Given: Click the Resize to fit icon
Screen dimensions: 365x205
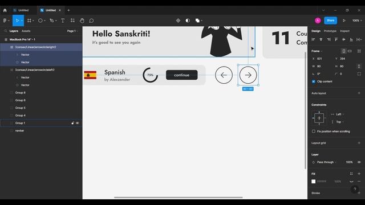Looking at the screenshot, I should tap(359, 51).
